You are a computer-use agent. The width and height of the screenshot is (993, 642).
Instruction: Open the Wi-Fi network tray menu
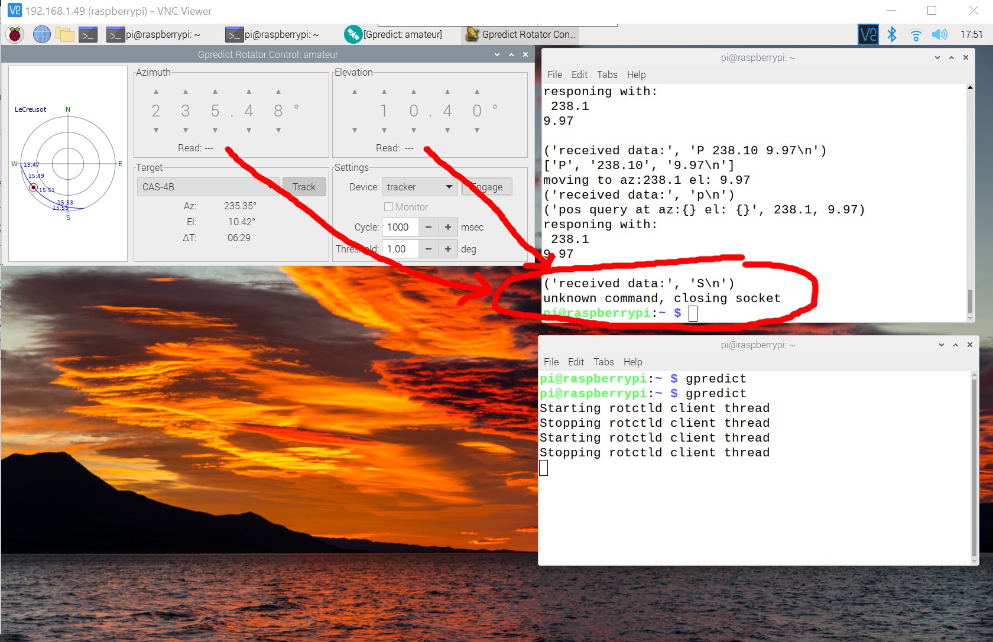916,35
